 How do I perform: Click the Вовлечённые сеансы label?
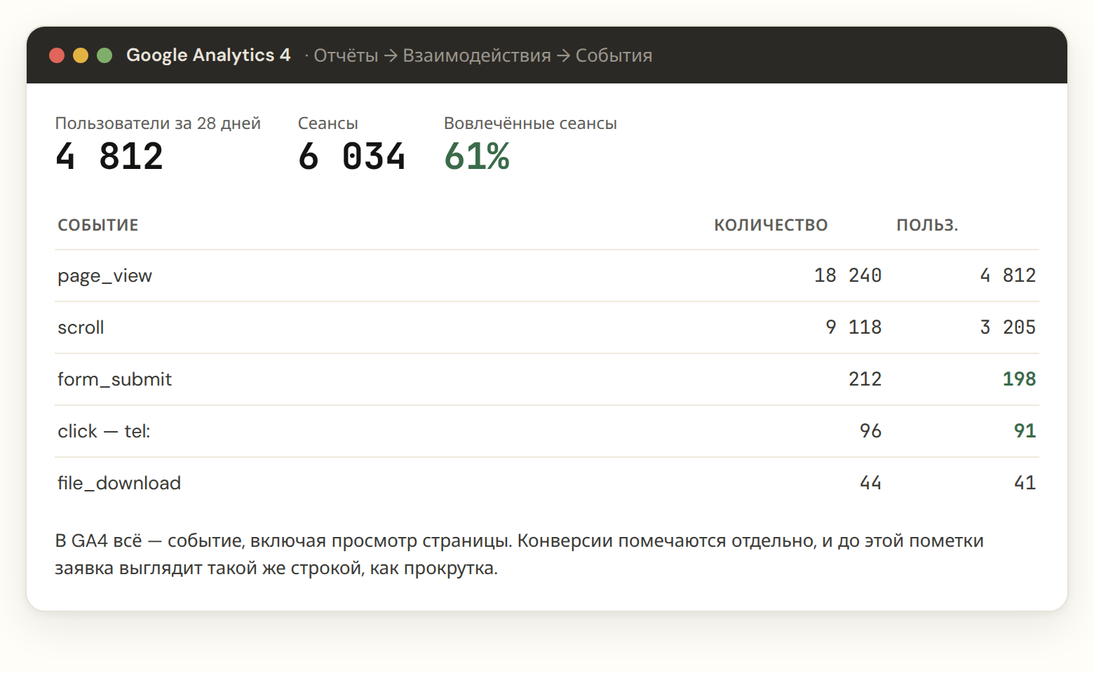tap(530, 123)
